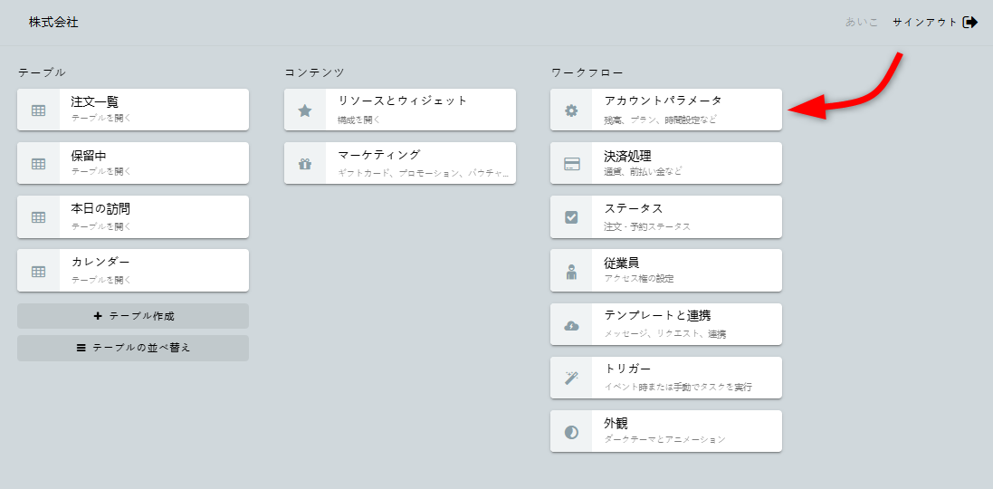993x489 pixels.
Task: Click the gift icon beside マーケティング
Action: [x=305, y=164]
